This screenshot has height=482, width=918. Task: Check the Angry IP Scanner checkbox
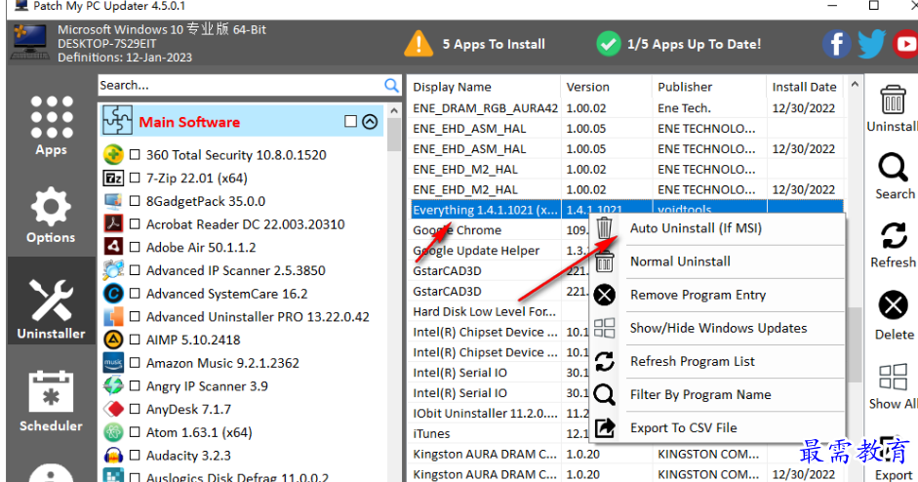pyautogui.click(x=135, y=386)
